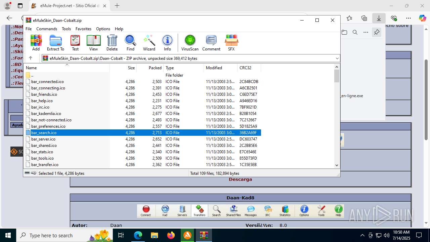Click the Delete trash can icon
The image size is (430, 242).
pos(112,43)
